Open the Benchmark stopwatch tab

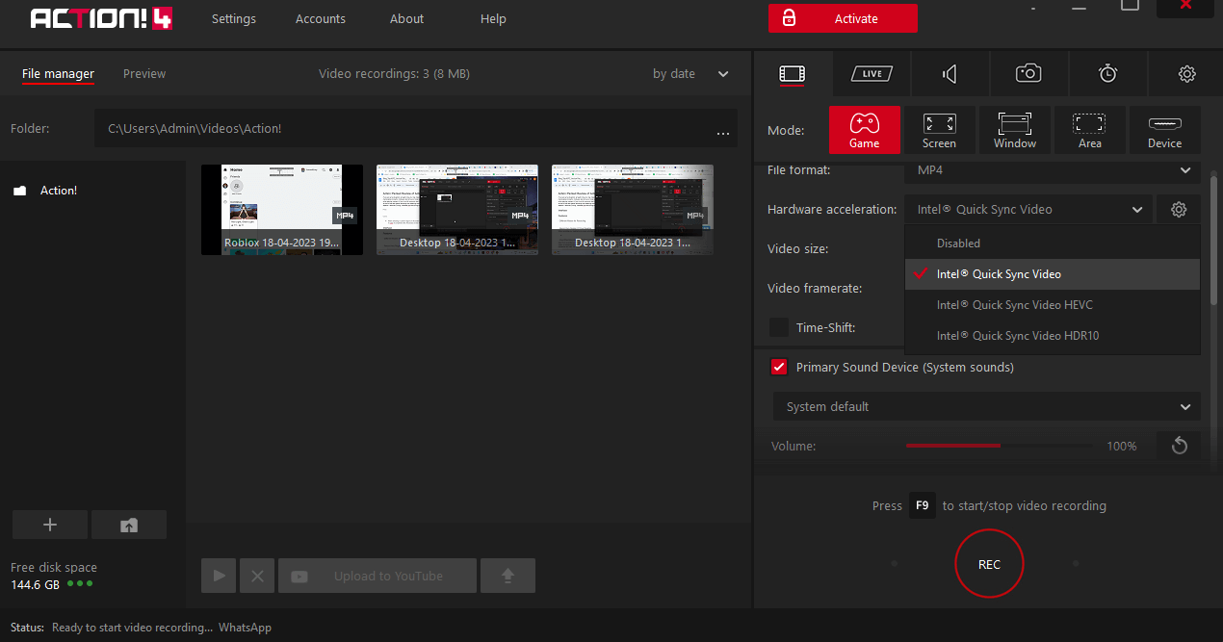1107,74
